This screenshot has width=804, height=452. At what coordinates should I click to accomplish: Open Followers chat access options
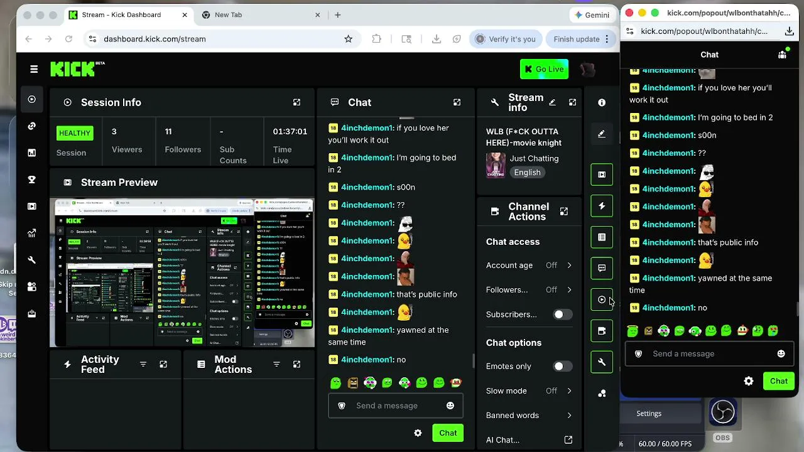tap(529, 290)
